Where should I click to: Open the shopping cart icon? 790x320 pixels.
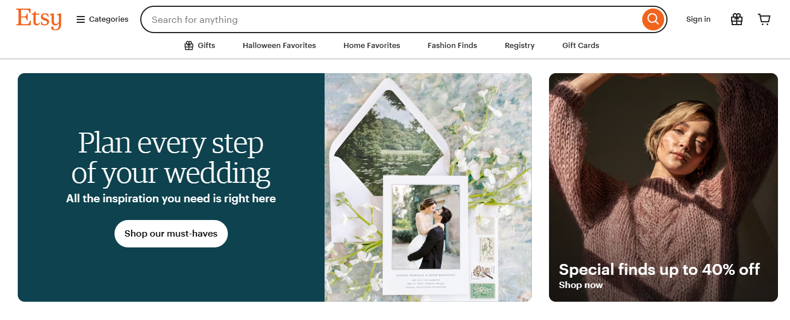(x=764, y=19)
